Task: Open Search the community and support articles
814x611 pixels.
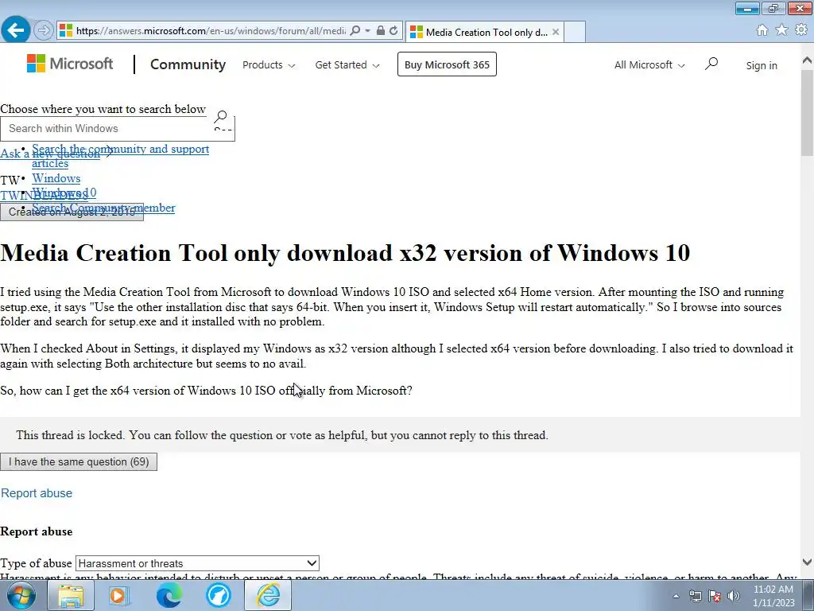Action: [x=121, y=156]
